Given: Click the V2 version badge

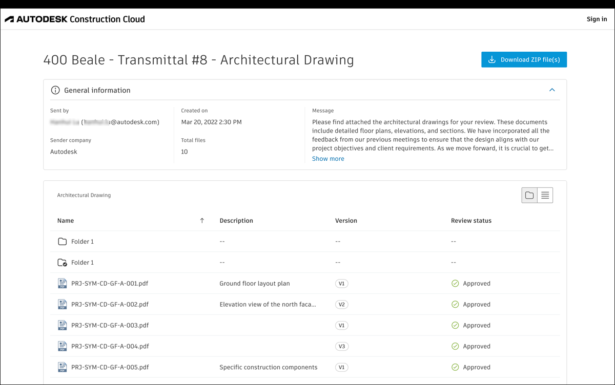Looking at the screenshot, I should click(341, 304).
